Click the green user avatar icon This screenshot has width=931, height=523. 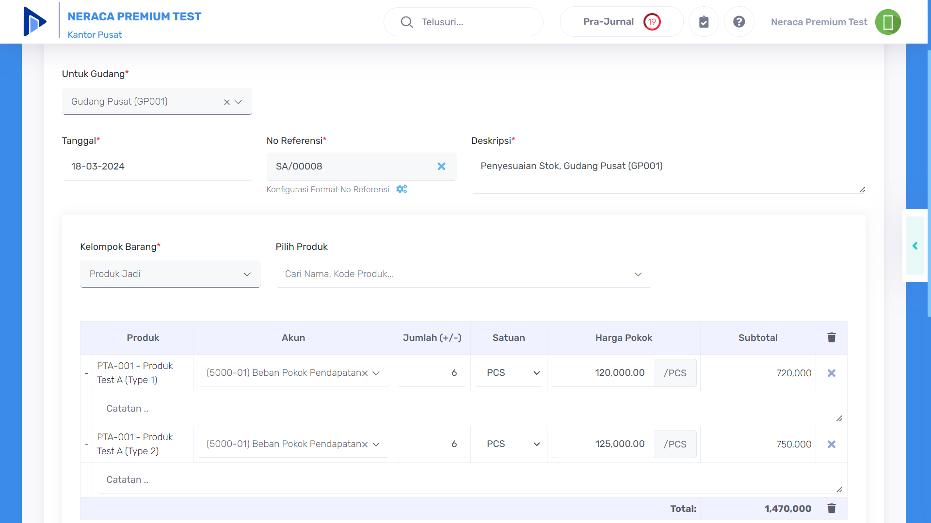(887, 22)
